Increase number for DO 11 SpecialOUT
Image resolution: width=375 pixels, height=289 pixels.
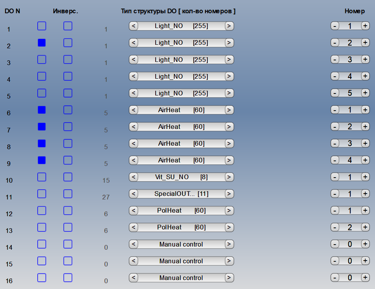(365, 194)
